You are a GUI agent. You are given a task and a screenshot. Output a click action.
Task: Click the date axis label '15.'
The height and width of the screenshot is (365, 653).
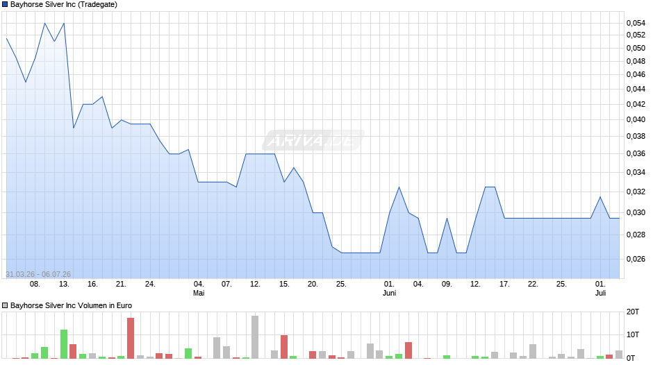pyautogui.click(x=284, y=285)
